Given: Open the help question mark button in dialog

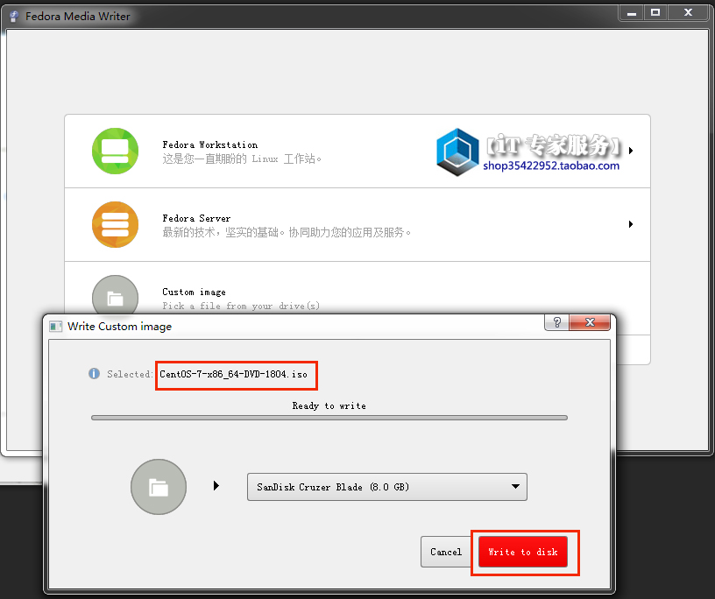Looking at the screenshot, I should click(556, 322).
